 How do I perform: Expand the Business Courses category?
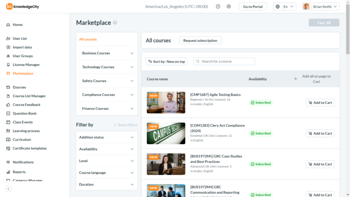coord(107,53)
